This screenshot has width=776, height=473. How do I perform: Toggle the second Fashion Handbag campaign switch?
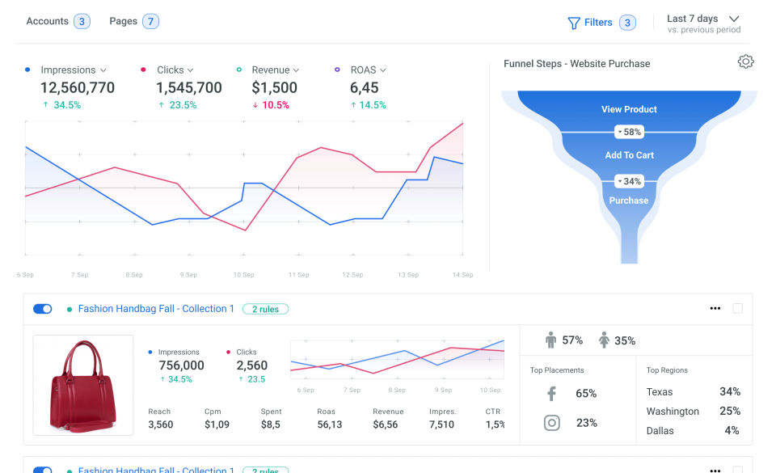pyautogui.click(x=42, y=469)
